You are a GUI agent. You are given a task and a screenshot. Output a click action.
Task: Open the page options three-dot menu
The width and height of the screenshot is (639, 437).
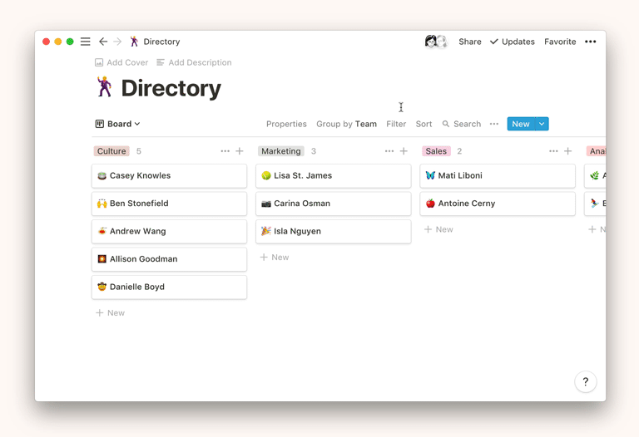pyautogui.click(x=590, y=42)
